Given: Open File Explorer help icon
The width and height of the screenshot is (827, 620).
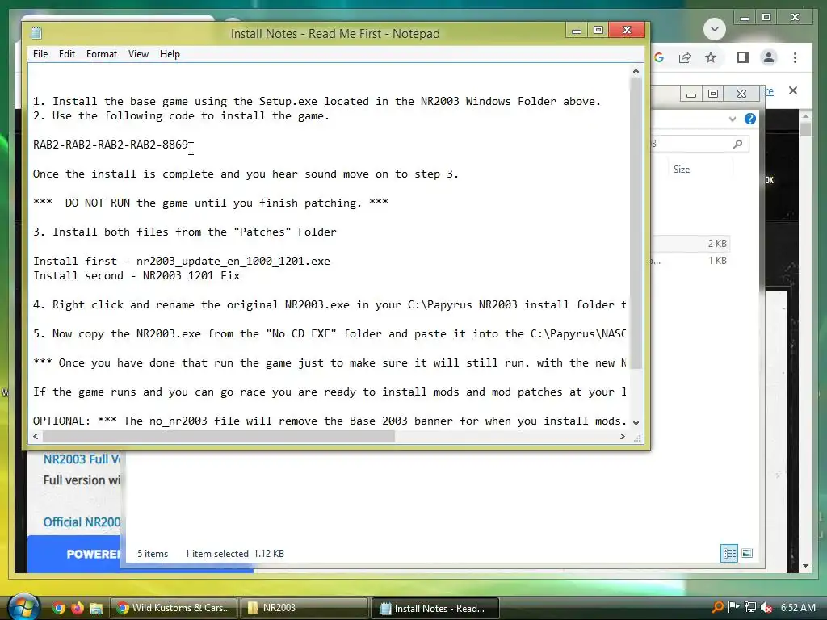Looking at the screenshot, I should click(x=750, y=119).
